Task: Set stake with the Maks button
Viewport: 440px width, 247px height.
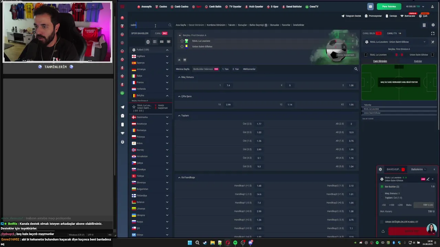Action: click(x=409, y=205)
